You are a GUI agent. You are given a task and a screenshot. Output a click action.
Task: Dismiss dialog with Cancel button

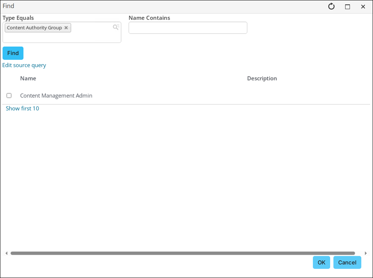click(347, 263)
